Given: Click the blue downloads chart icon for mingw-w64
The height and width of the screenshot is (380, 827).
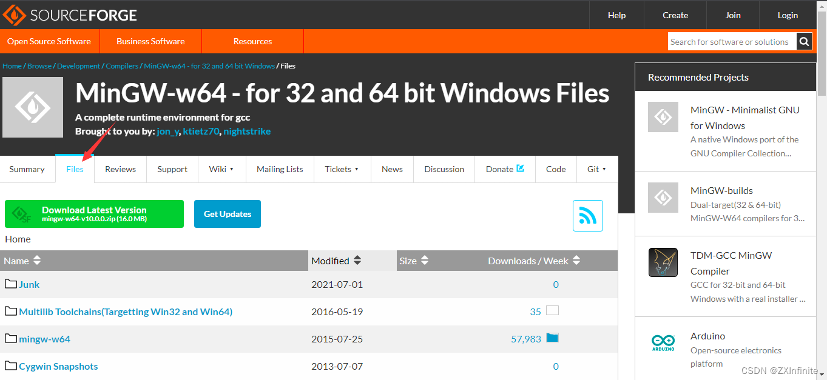Looking at the screenshot, I should (x=552, y=338).
